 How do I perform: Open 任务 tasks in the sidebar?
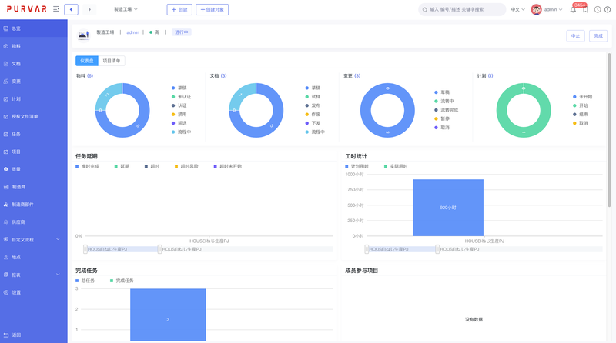[x=33, y=135]
